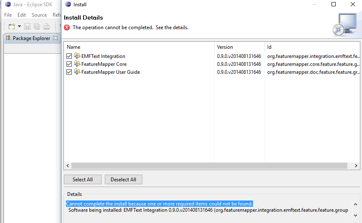Click the Deselect All button
The height and width of the screenshot is (223, 362).
124,180
